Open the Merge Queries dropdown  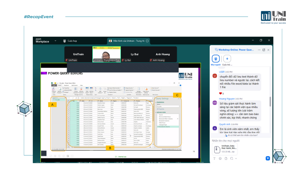click(x=129, y=88)
